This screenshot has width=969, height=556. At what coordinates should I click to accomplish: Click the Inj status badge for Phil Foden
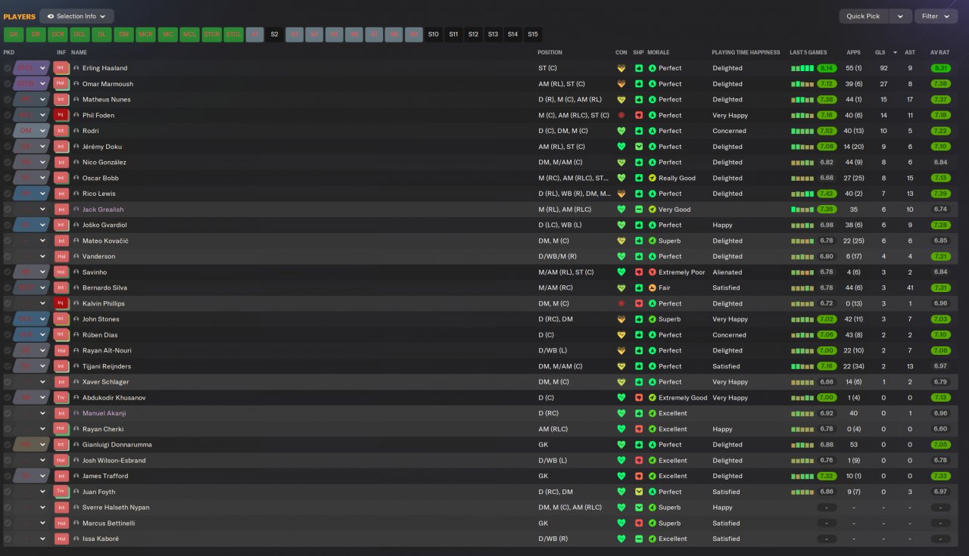[61, 115]
